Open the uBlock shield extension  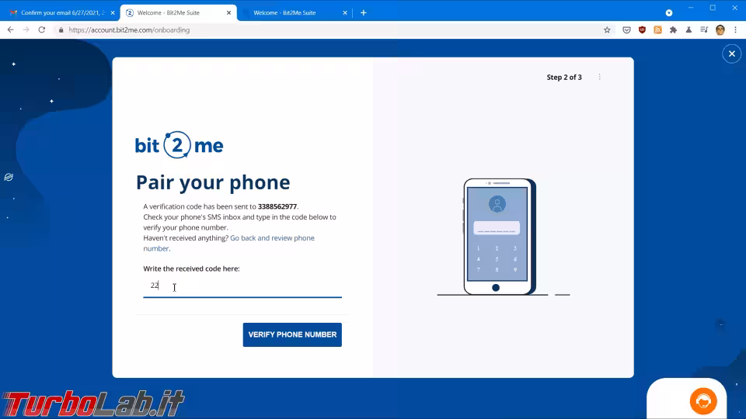click(x=643, y=30)
